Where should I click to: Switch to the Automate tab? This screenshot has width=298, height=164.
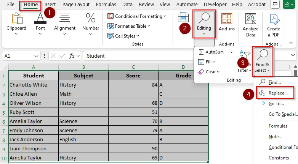(187, 4)
